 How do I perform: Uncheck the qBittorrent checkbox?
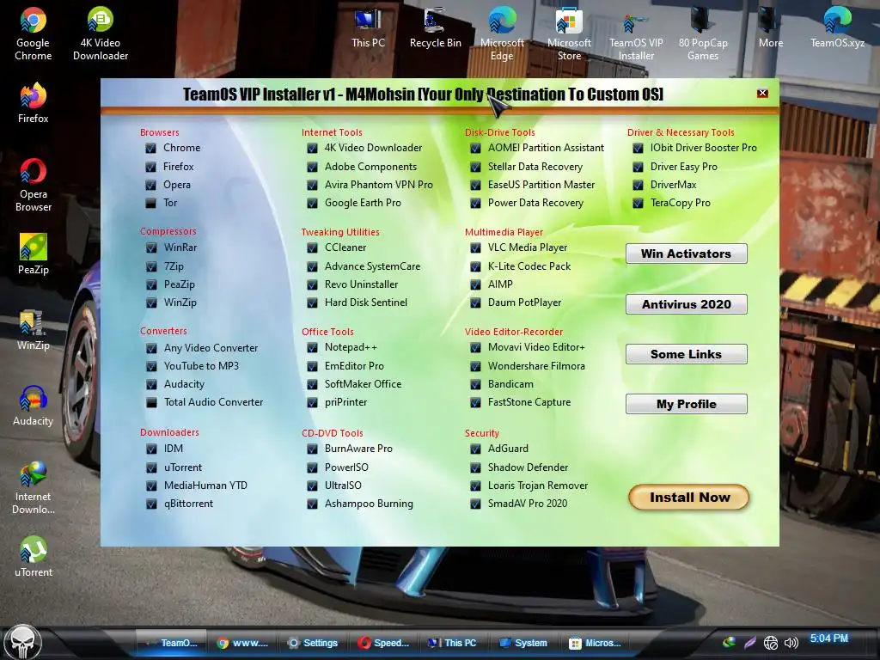point(151,504)
